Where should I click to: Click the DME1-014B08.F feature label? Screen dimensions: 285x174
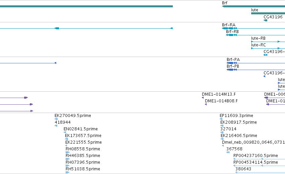point(221,101)
